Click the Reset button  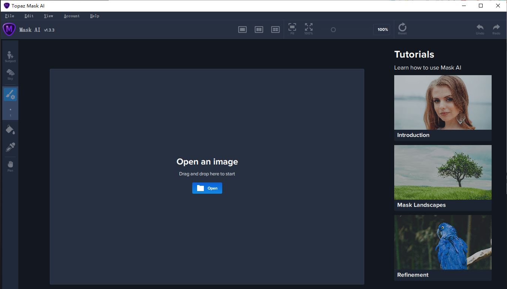[402, 29]
